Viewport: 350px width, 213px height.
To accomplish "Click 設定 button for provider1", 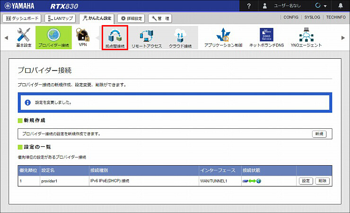I will pos(306,181).
